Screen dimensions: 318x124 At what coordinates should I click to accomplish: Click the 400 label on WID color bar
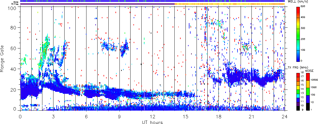[303, 17]
